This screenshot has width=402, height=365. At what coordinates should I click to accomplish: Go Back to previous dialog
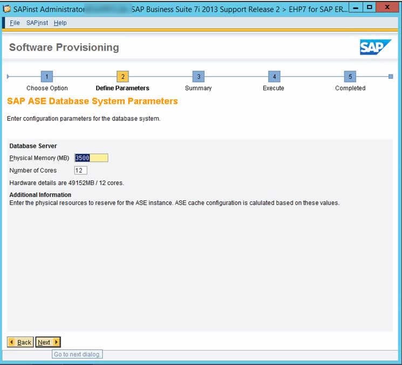point(21,342)
